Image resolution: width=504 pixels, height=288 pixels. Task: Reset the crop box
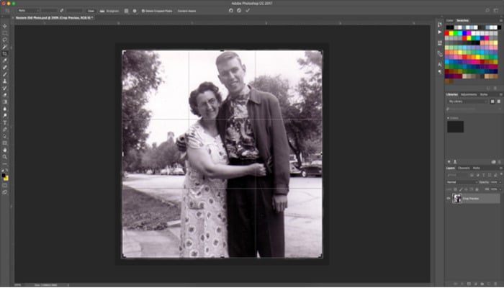coord(231,11)
